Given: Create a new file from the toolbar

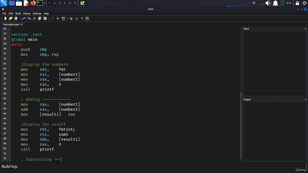Looking at the screenshot, I should (x=5, y=18).
